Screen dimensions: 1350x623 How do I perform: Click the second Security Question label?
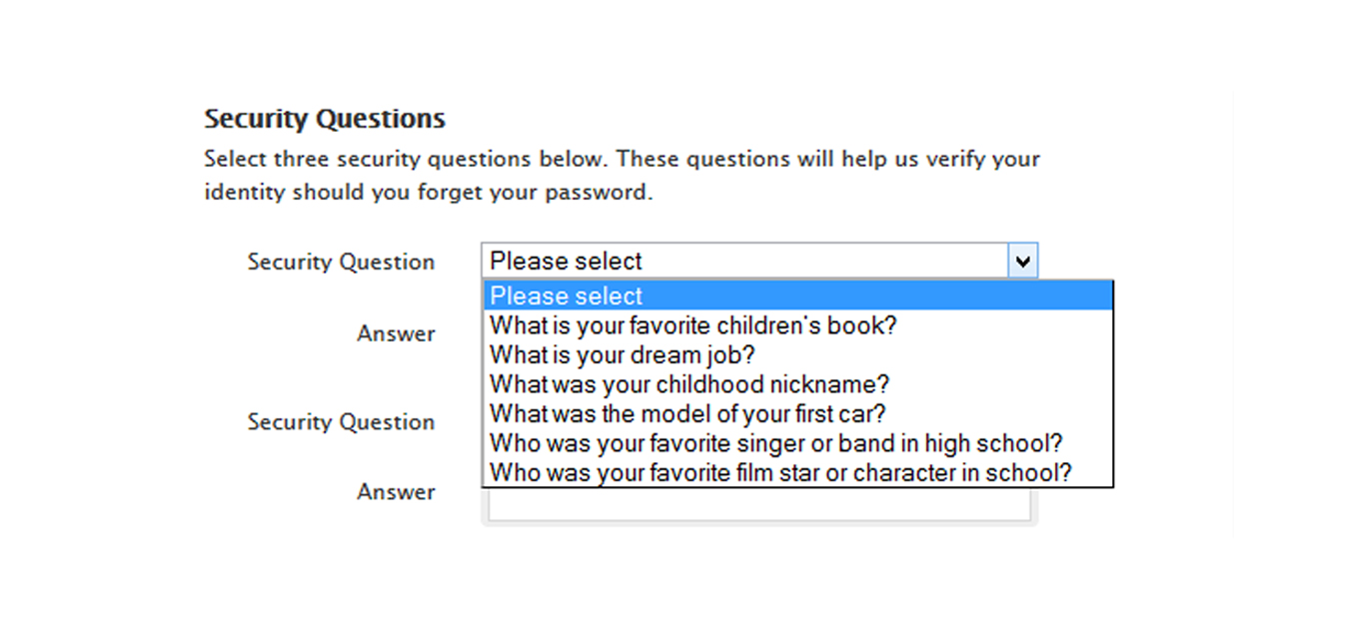pyautogui.click(x=341, y=422)
